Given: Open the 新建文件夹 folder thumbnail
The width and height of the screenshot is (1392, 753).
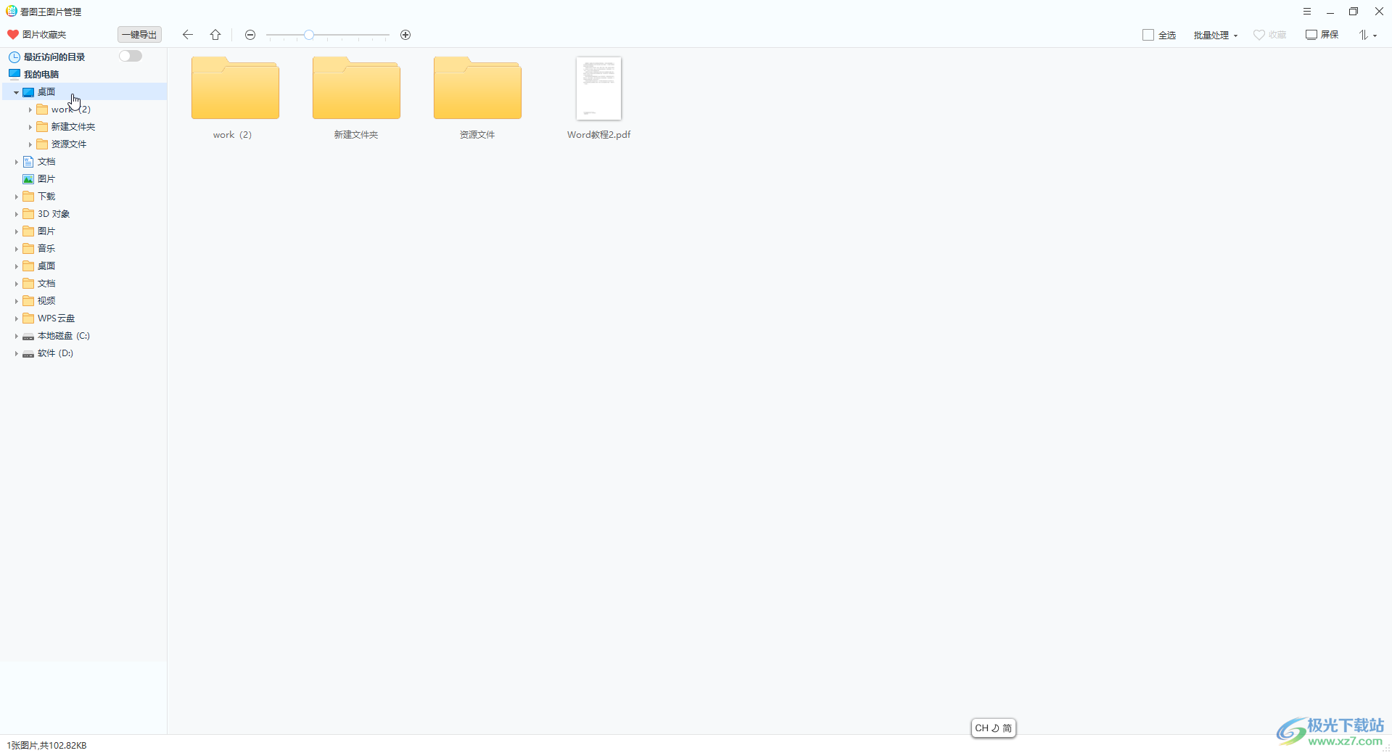Looking at the screenshot, I should tap(356, 88).
